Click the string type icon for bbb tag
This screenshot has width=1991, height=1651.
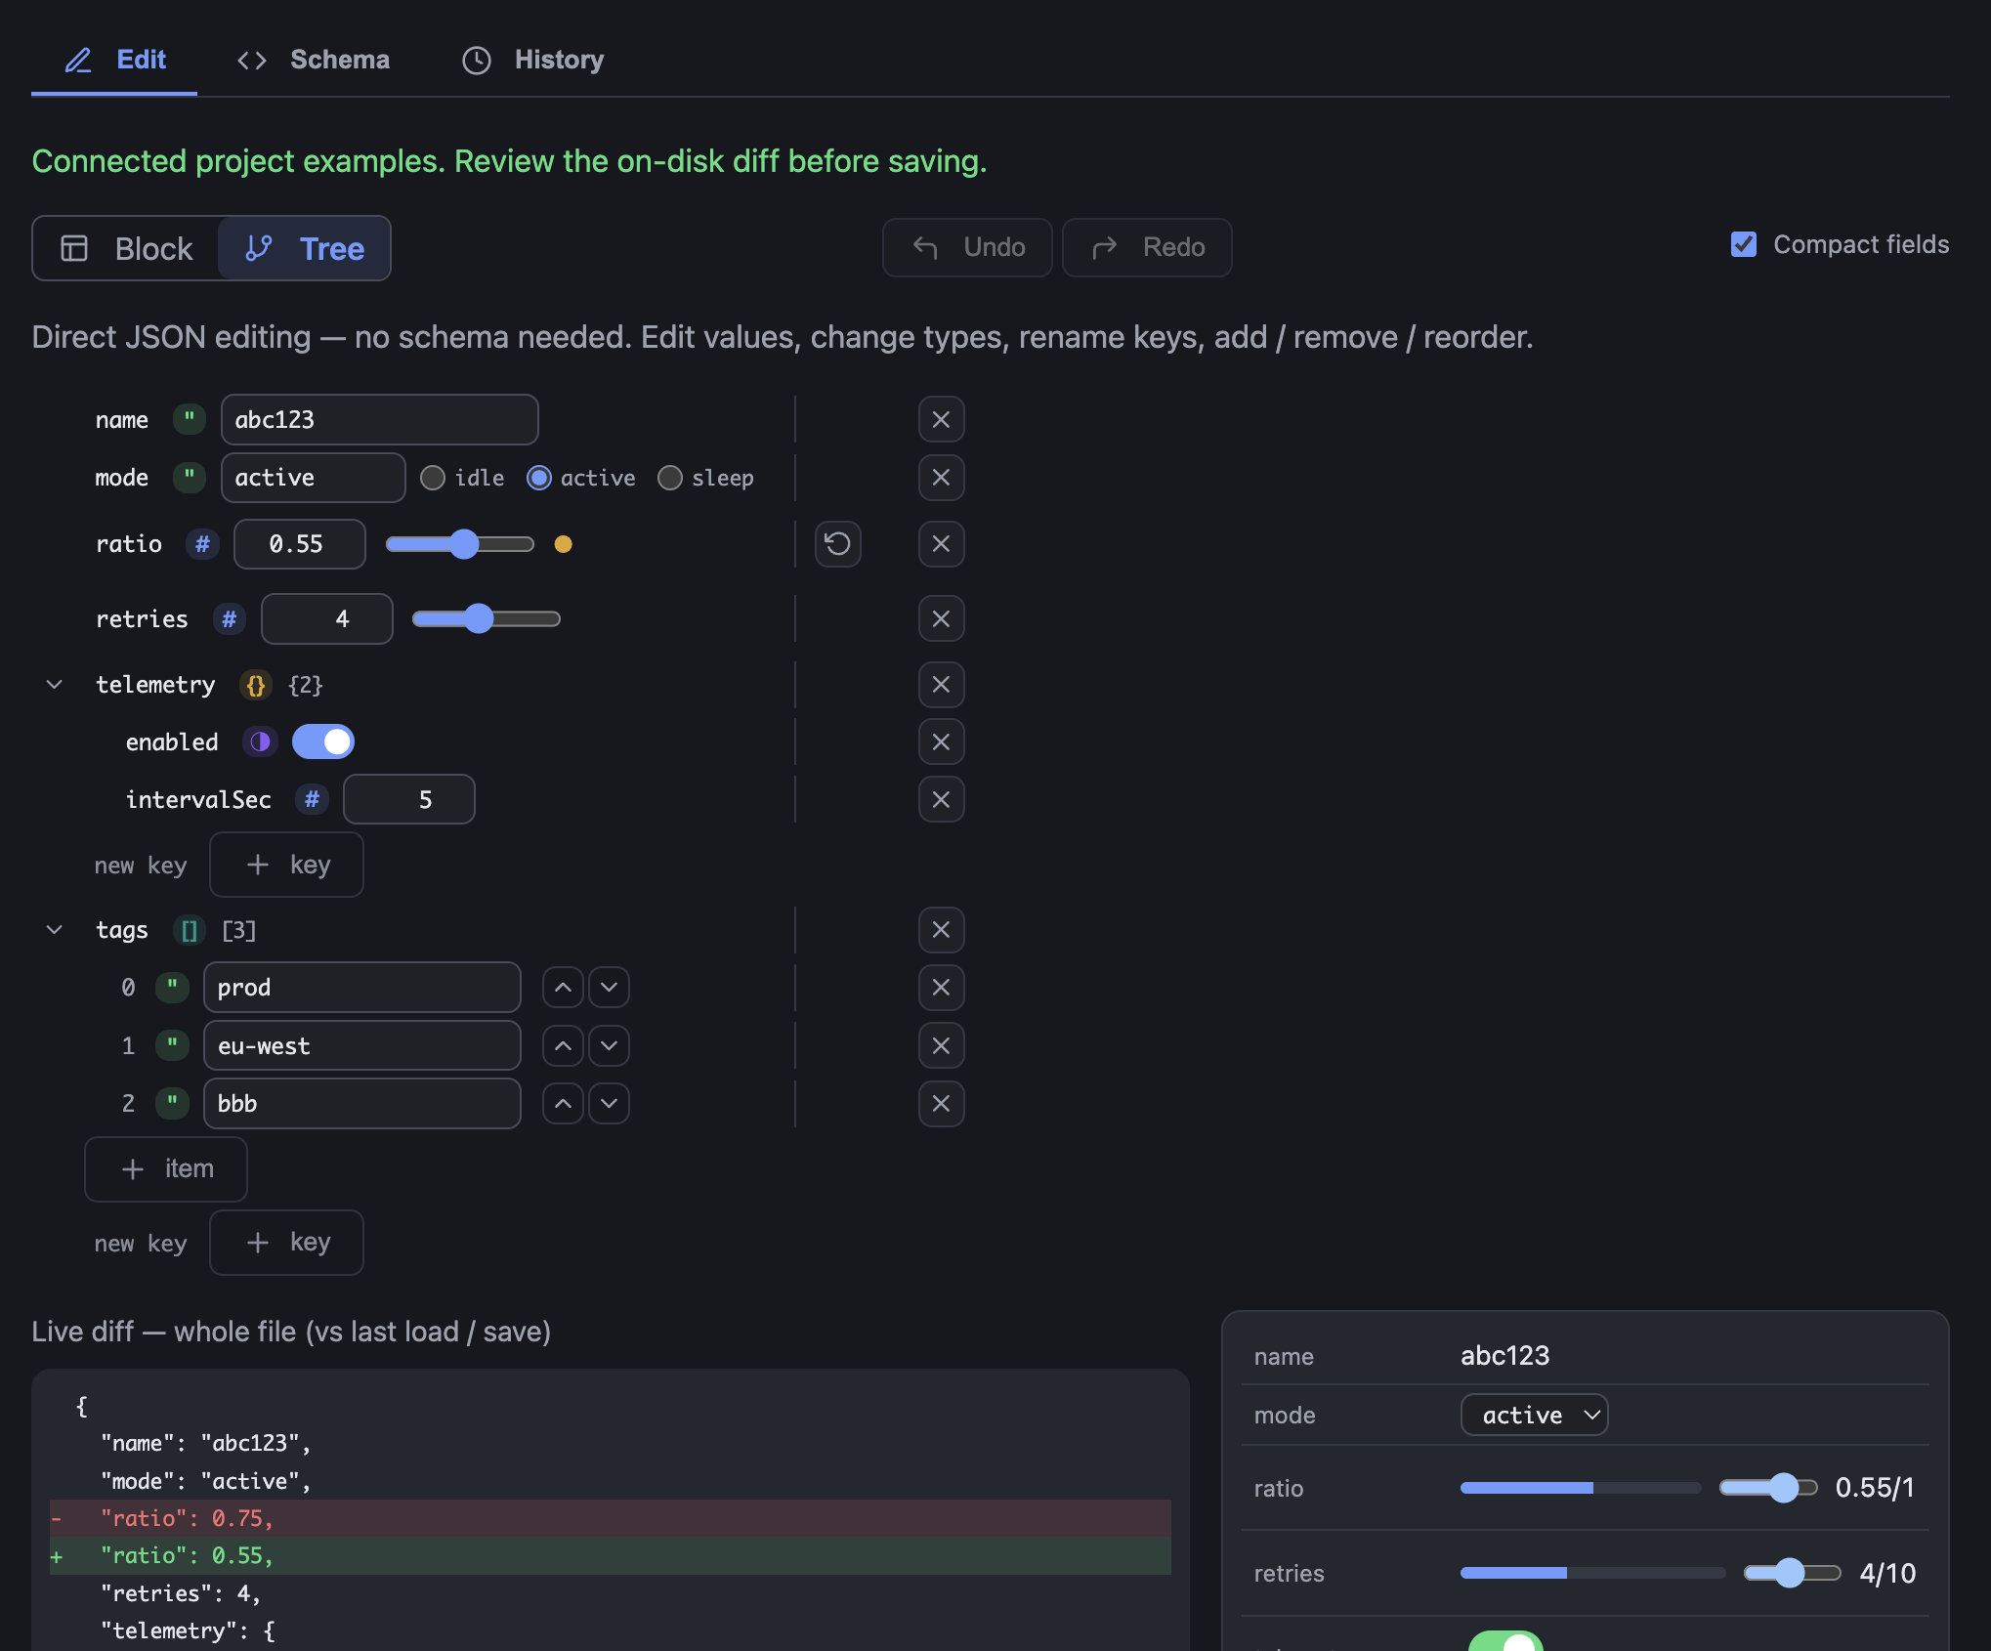pyautogui.click(x=172, y=1104)
